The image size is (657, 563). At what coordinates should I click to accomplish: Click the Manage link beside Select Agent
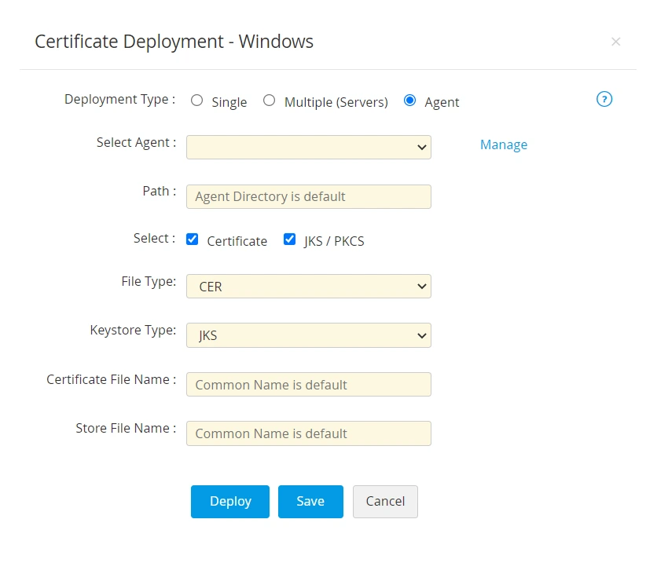tap(504, 144)
